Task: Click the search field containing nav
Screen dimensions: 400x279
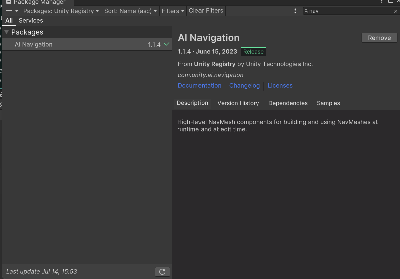Action: click(351, 11)
